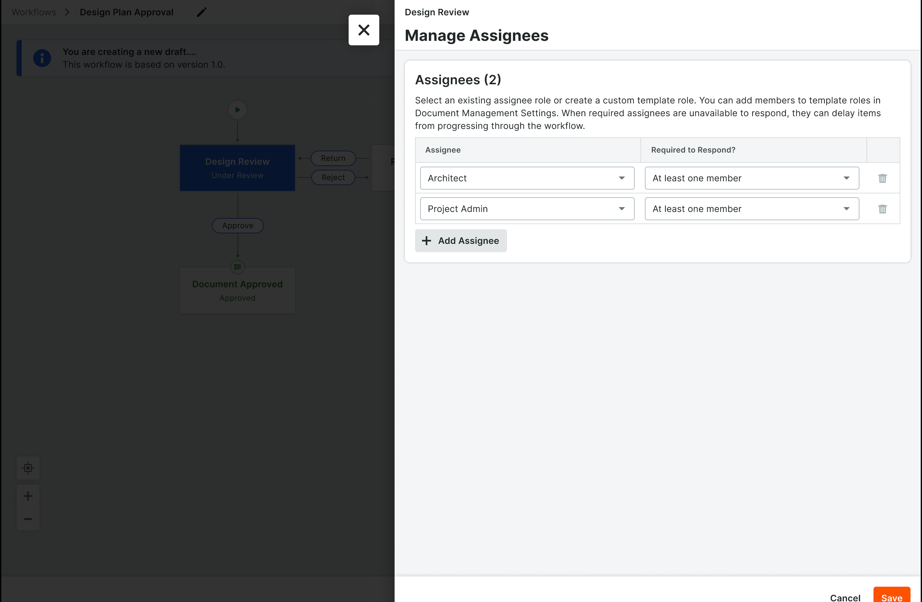Screen dimensions: 922x602
Task: Select the Design Plan Approval breadcrumb title
Action: [x=127, y=12]
